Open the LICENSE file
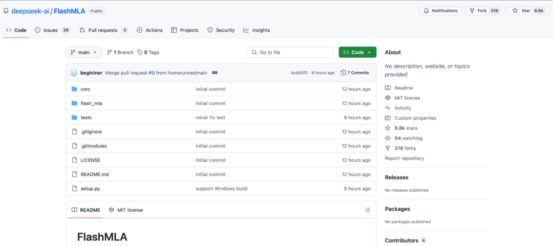553x246 pixels. pyautogui.click(x=90, y=160)
